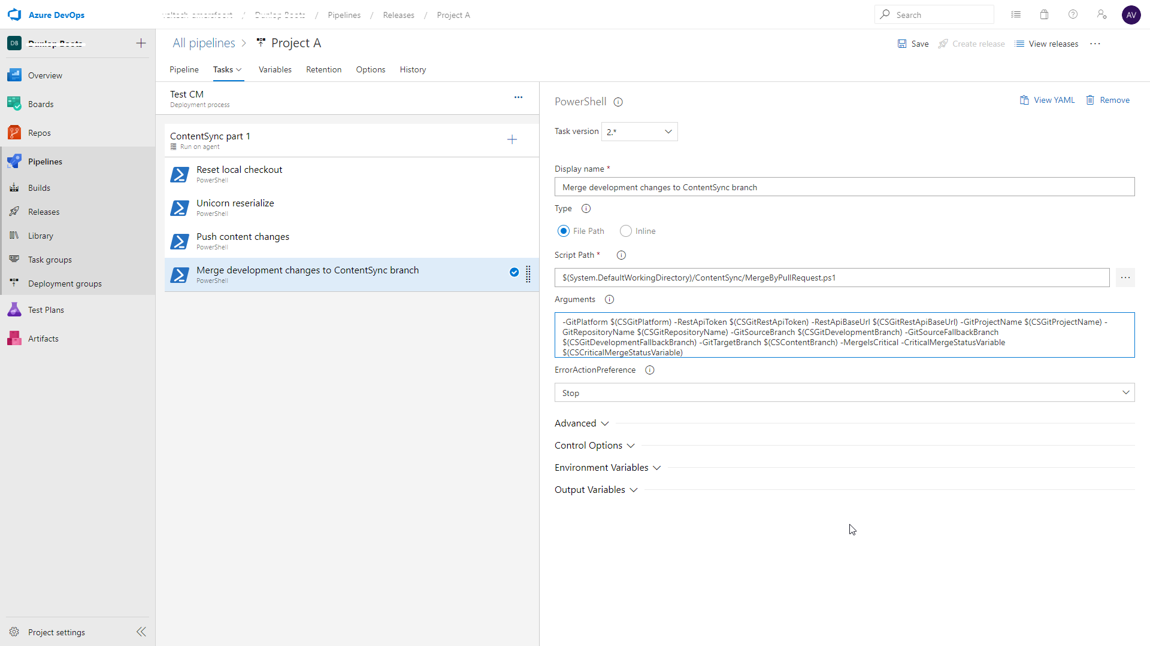Switch to the Variables tab
Viewport: 1150px width, 646px height.
pyautogui.click(x=275, y=69)
